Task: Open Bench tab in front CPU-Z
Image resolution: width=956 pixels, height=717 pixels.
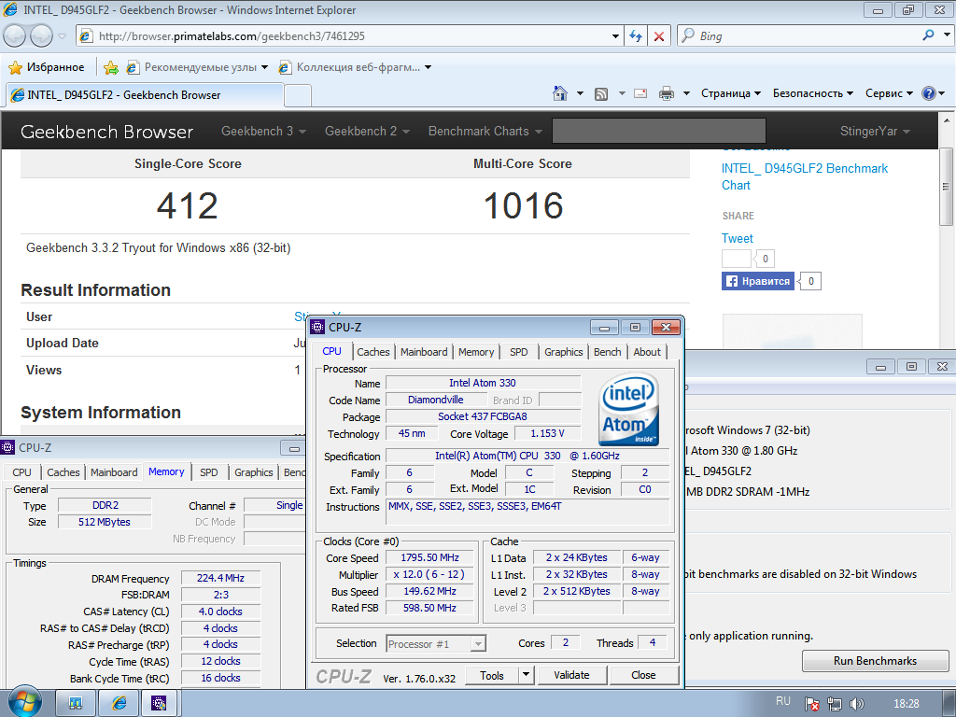Action: (607, 352)
